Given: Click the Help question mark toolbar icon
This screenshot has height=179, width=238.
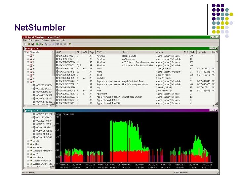Looking at the screenshot, I should 70,44.
